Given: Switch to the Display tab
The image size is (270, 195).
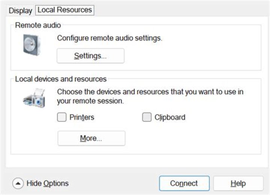Looking at the screenshot, I should 21,10.
